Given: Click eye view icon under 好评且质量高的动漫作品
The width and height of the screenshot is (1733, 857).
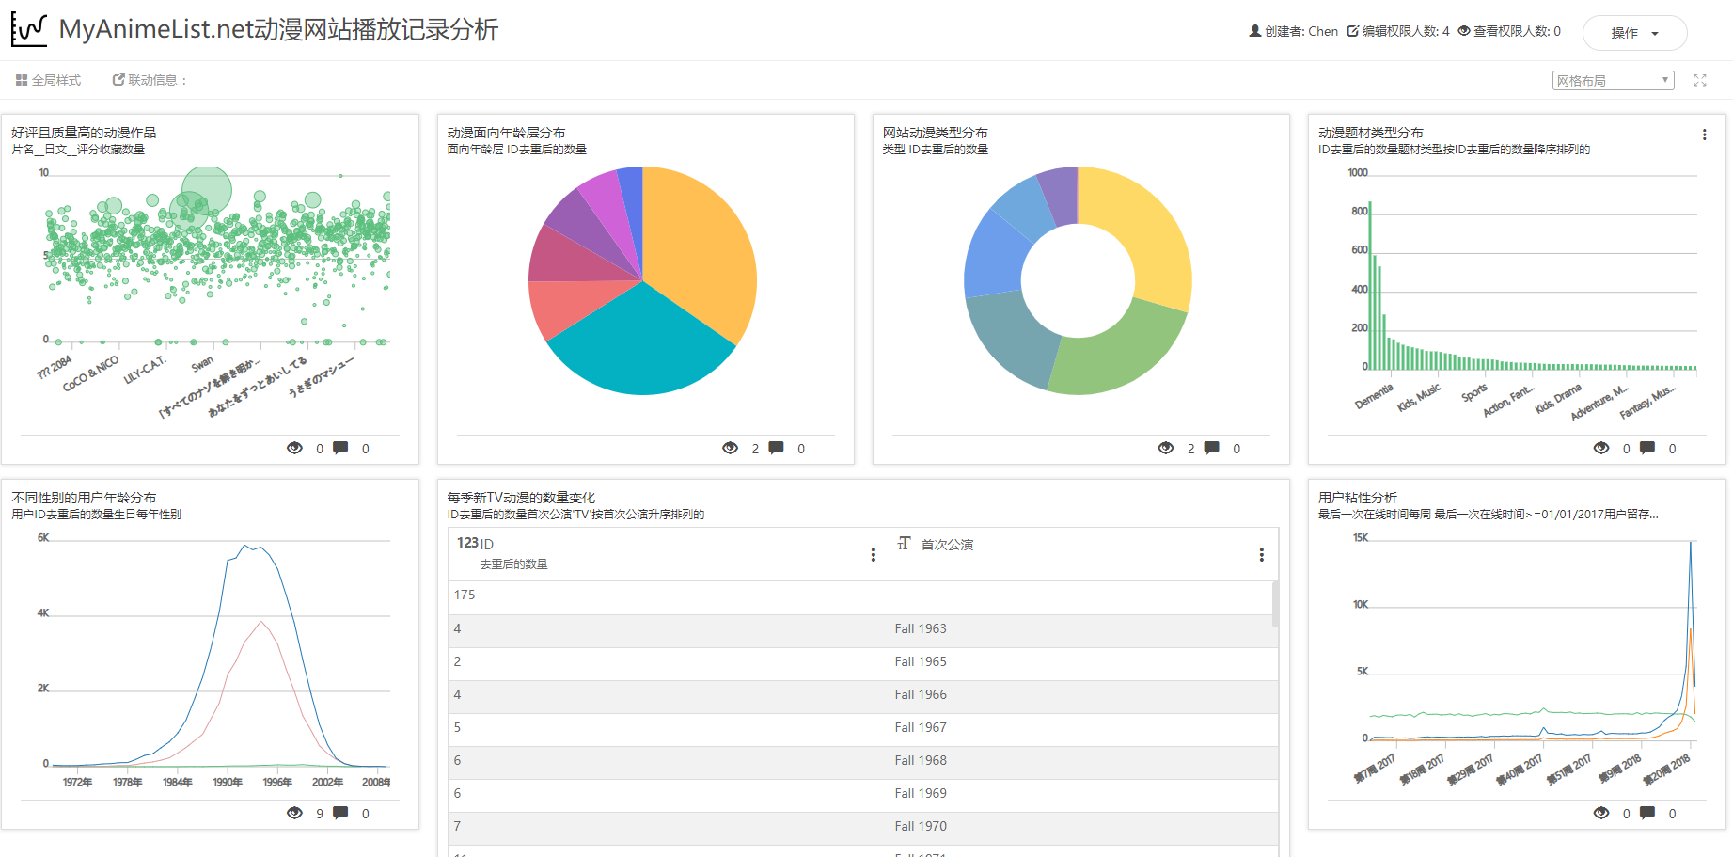Looking at the screenshot, I should tap(294, 448).
